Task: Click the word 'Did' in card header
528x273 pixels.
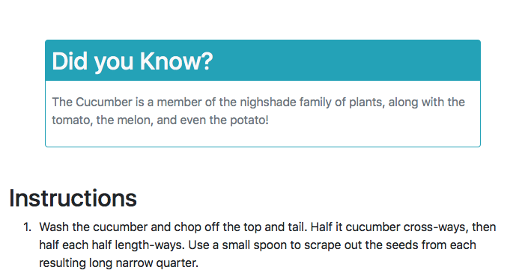Action: pos(70,61)
